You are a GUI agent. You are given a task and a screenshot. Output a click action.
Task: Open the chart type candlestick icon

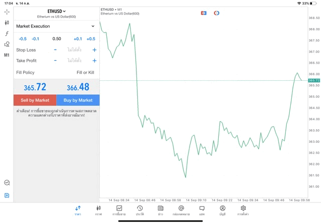[7, 23]
